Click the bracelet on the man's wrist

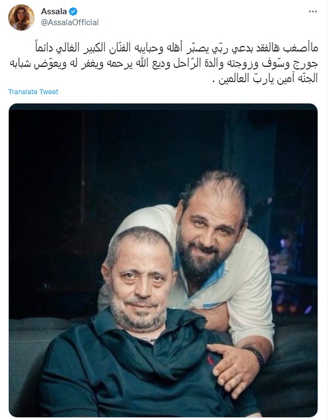click(x=256, y=355)
